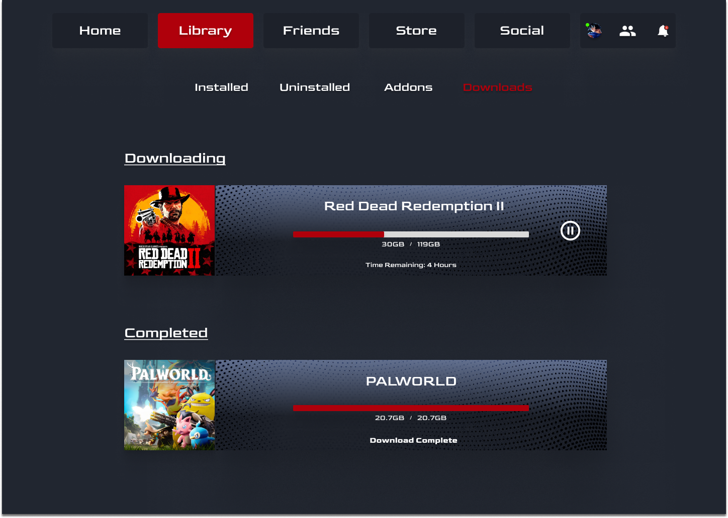
Task: Select the Library tab
Action: 206,31
